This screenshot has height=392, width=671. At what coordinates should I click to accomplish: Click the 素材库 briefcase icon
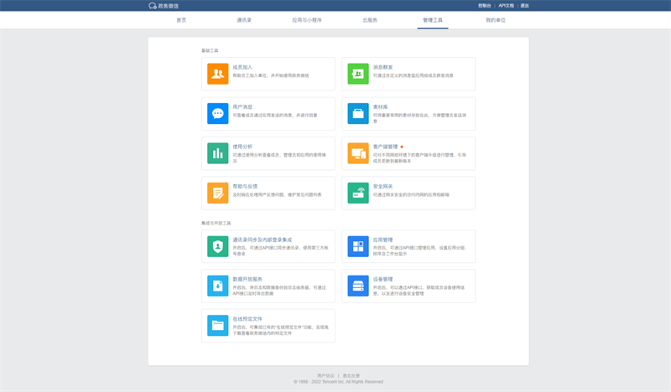coord(358,114)
